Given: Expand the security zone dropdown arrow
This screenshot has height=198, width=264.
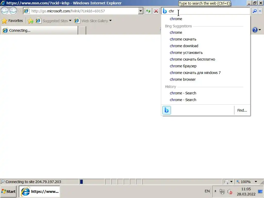Looking at the screenshot, I should (231, 182).
